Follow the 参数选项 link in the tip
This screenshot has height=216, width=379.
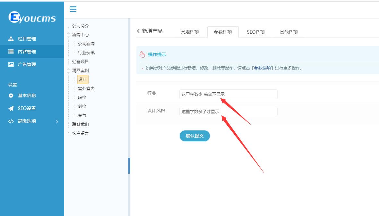coord(262,68)
